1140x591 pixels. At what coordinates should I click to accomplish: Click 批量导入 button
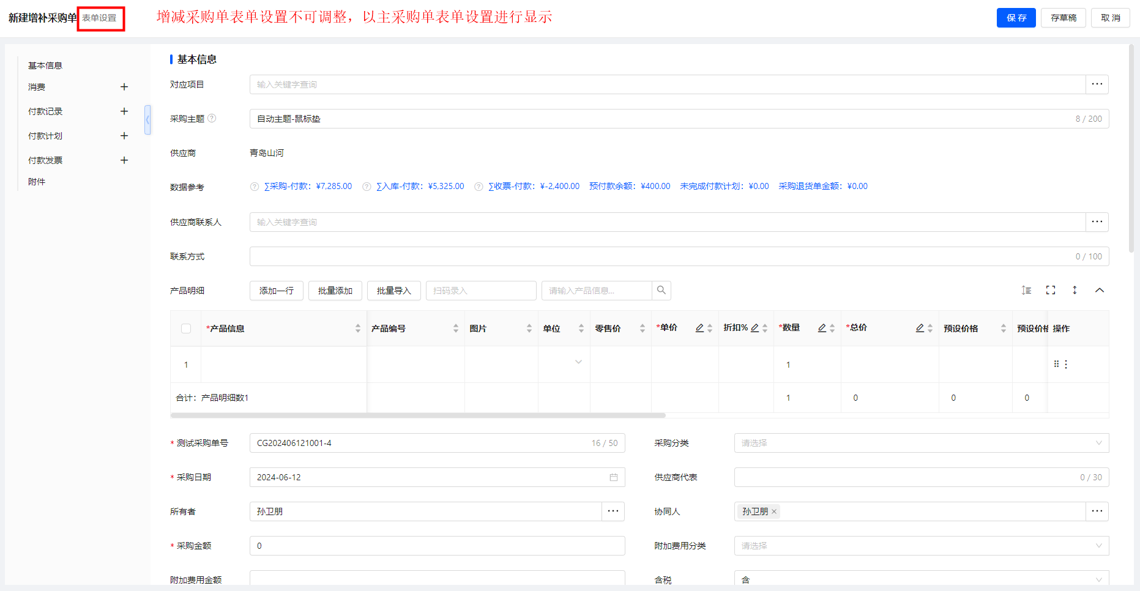(x=394, y=291)
